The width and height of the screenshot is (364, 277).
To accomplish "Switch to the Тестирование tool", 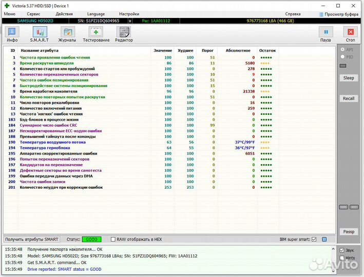I will pyautogui.click(x=96, y=34).
